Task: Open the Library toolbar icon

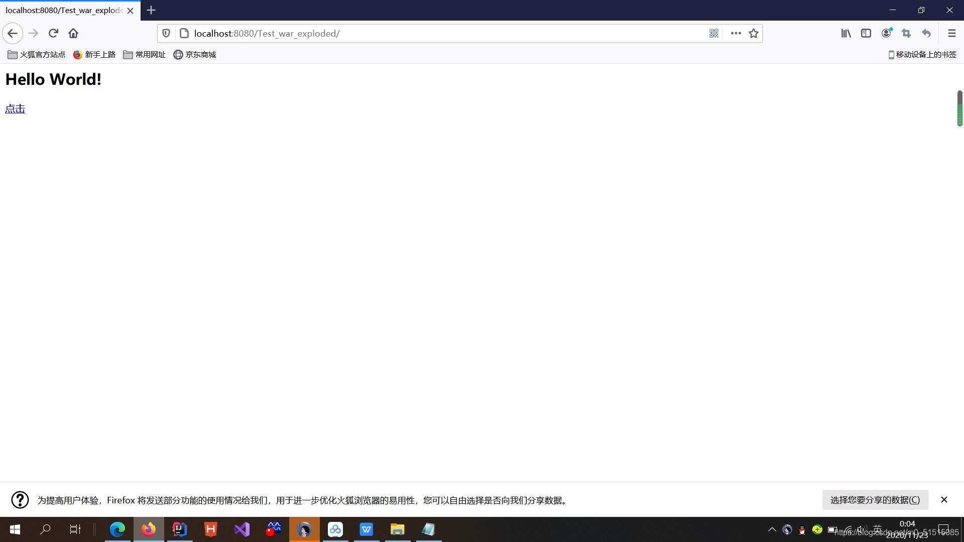Action: tap(846, 33)
